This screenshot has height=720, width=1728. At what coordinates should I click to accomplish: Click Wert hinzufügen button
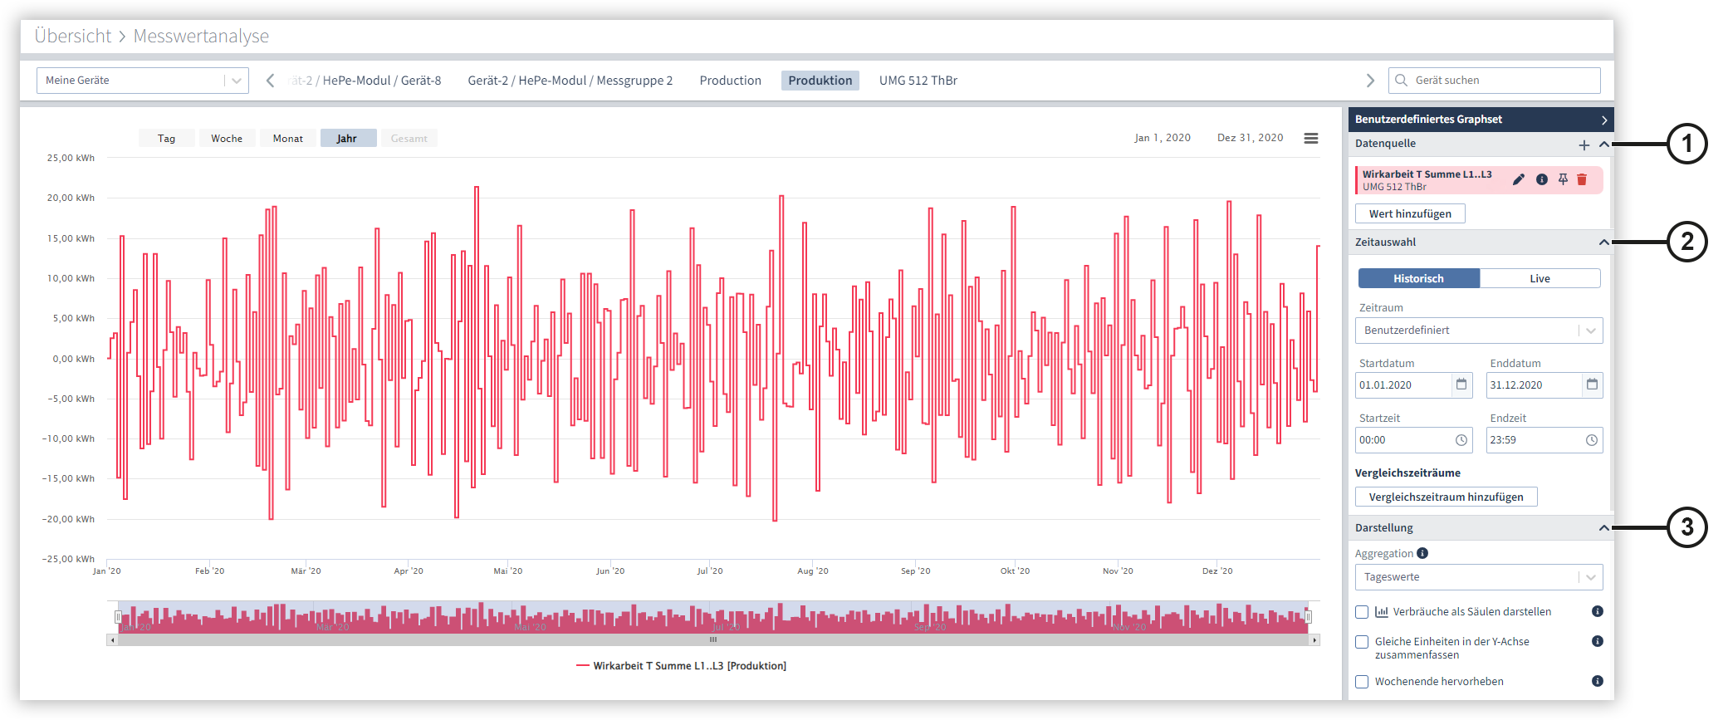tap(1410, 214)
